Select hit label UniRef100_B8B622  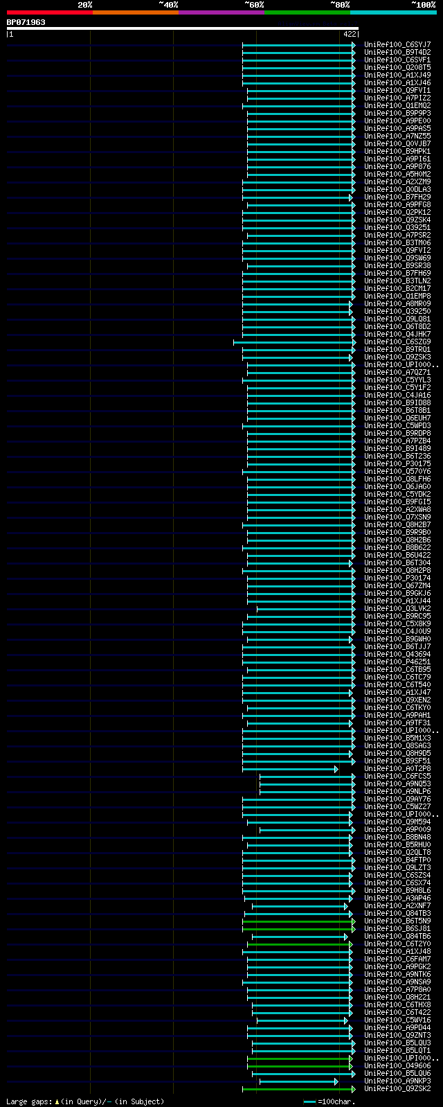397,547
